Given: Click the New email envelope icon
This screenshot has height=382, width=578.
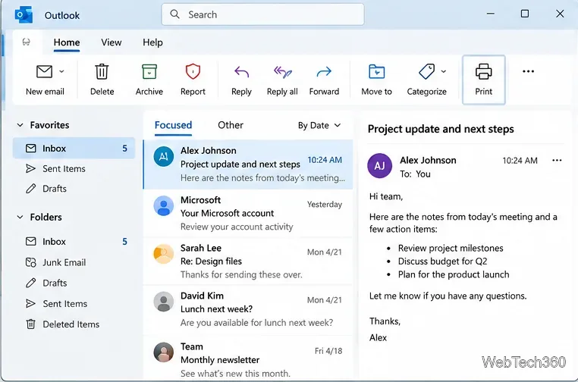Looking at the screenshot, I should [44, 71].
